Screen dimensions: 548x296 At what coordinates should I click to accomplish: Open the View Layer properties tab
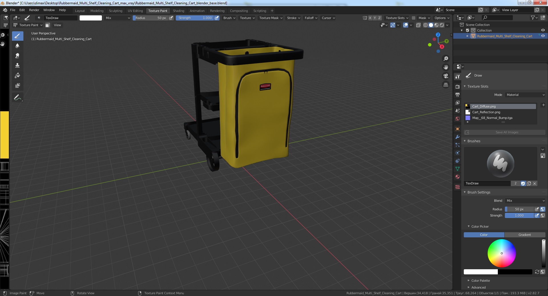[458, 102]
